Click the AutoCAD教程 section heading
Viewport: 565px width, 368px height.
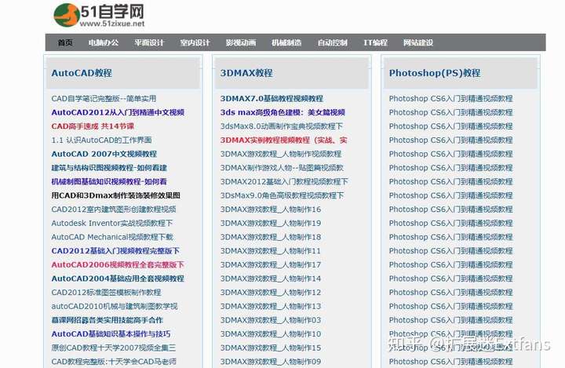pyautogui.click(x=82, y=73)
